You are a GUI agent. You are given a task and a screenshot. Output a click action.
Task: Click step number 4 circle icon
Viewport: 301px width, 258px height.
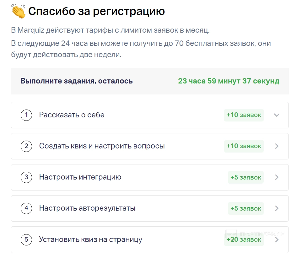pos(26,208)
